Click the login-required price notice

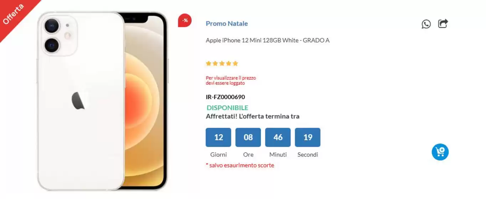click(x=231, y=80)
